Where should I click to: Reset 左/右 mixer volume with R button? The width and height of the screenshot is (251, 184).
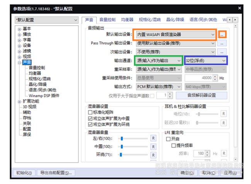coord(153,138)
